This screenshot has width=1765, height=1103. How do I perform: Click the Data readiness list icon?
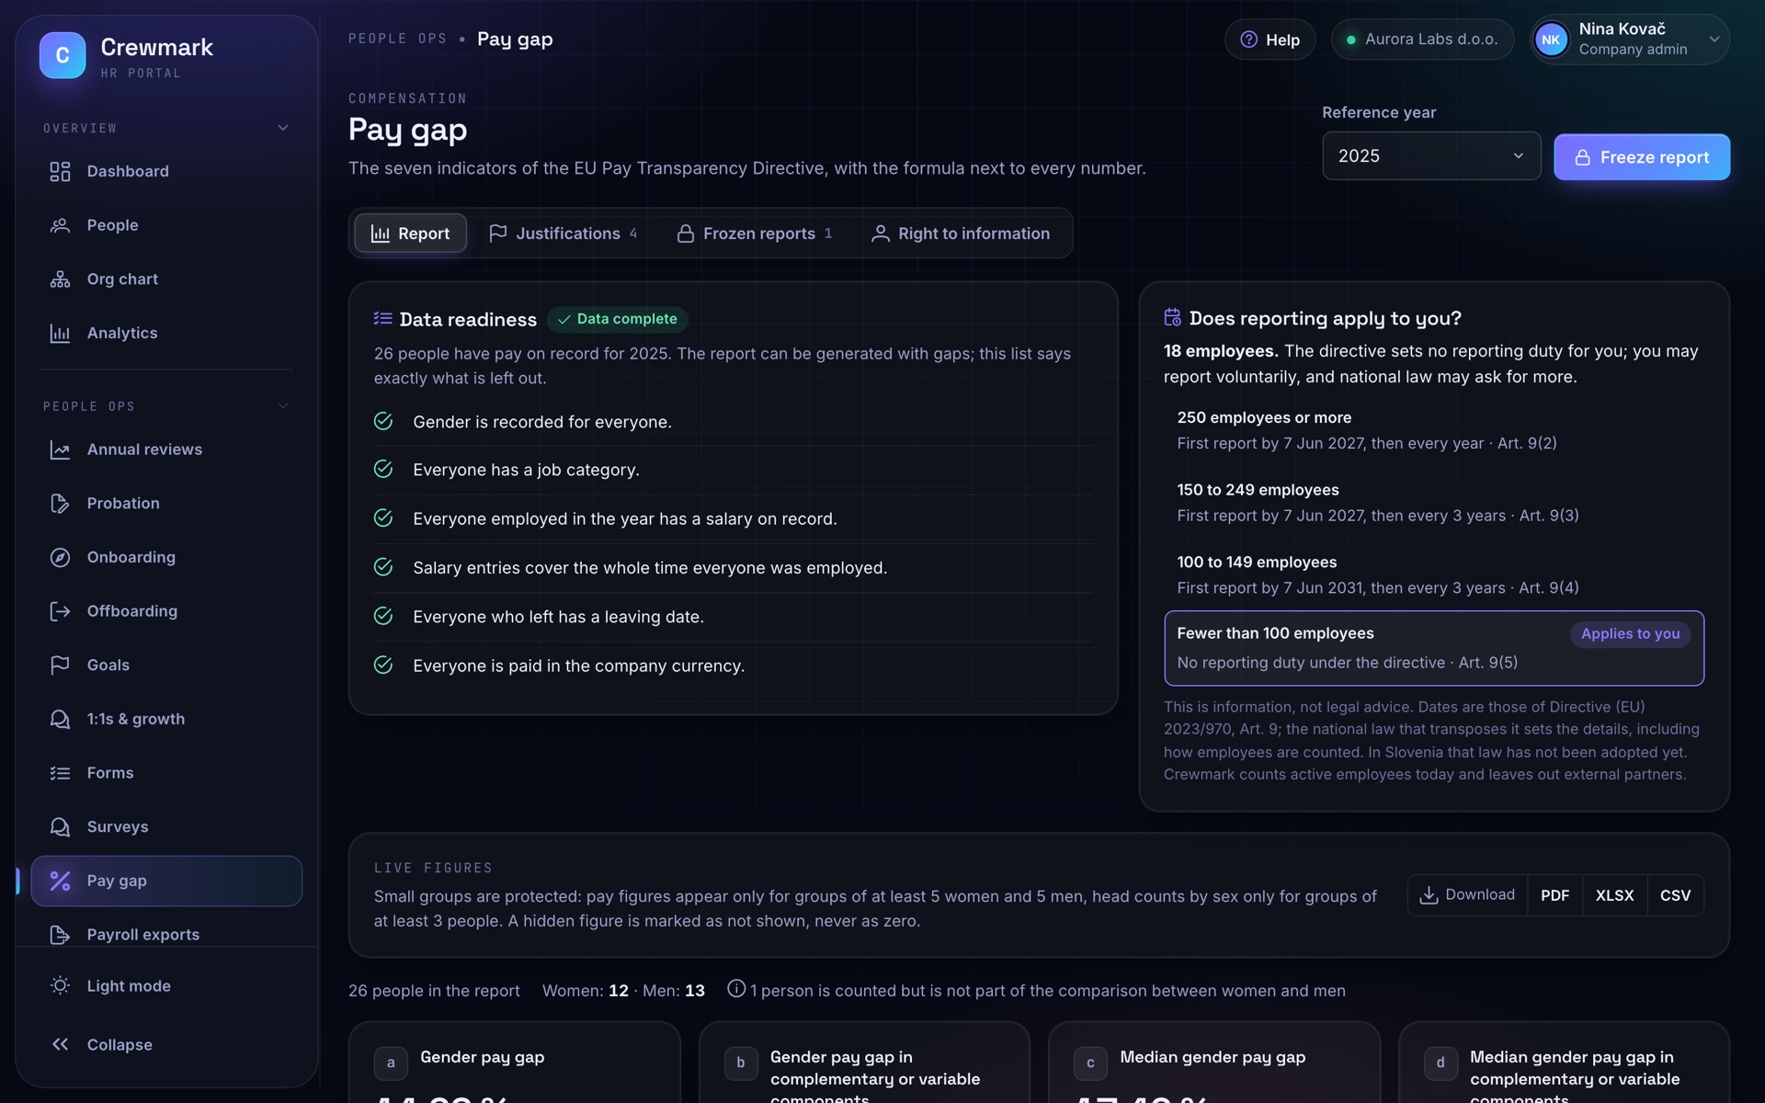(382, 319)
